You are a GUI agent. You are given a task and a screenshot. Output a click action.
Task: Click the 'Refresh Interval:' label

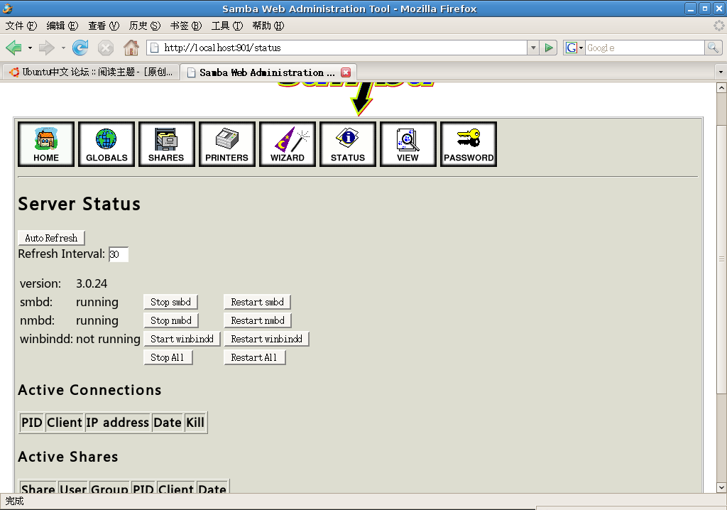point(62,254)
